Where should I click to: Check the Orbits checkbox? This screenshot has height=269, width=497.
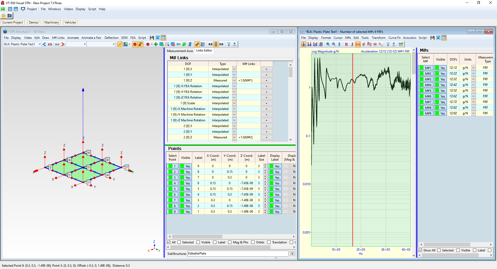[x=253, y=242]
